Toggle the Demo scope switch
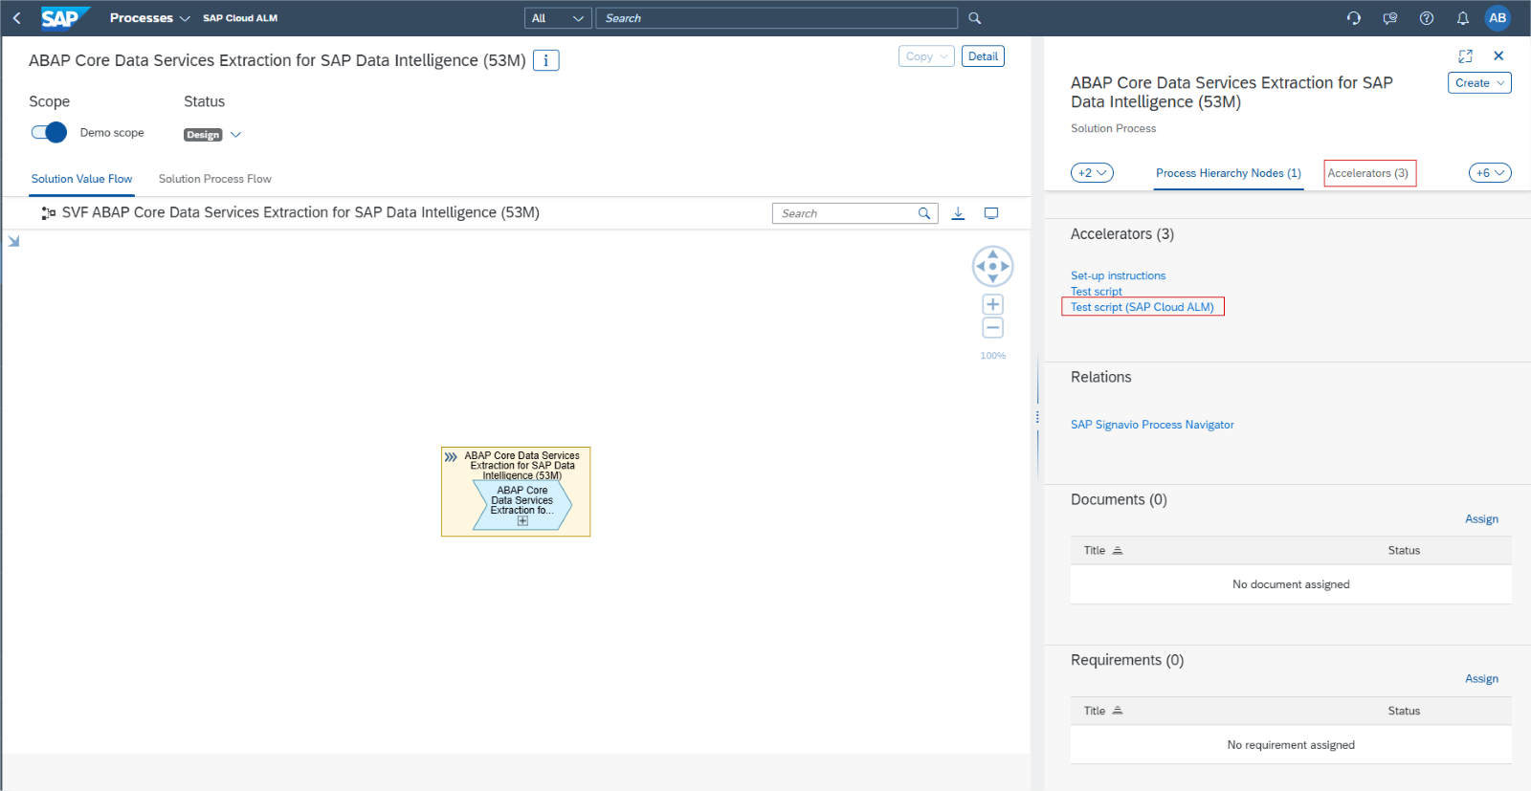 coord(49,133)
